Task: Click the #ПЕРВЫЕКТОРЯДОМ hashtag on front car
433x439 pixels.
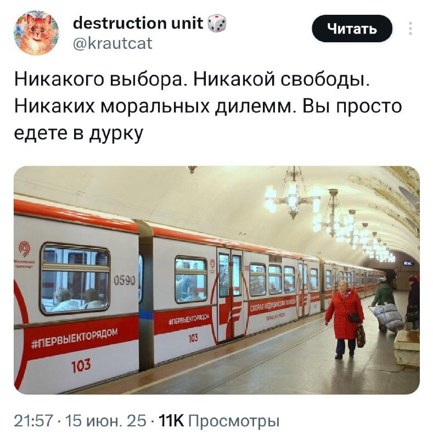Action: click(x=74, y=339)
